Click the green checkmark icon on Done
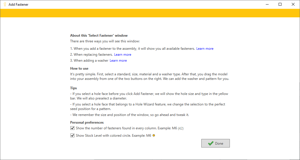The height and width of the screenshot is (160, 300). (211, 144)
